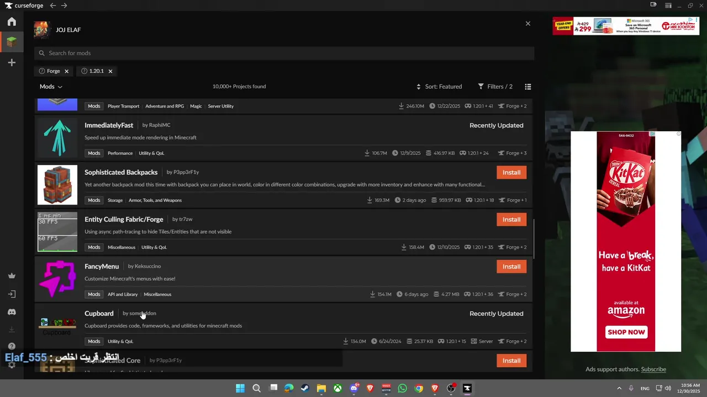Screen dimensions: 707x397
Task: Select the Adventure and RPG tag
Action: click(165, 106)
